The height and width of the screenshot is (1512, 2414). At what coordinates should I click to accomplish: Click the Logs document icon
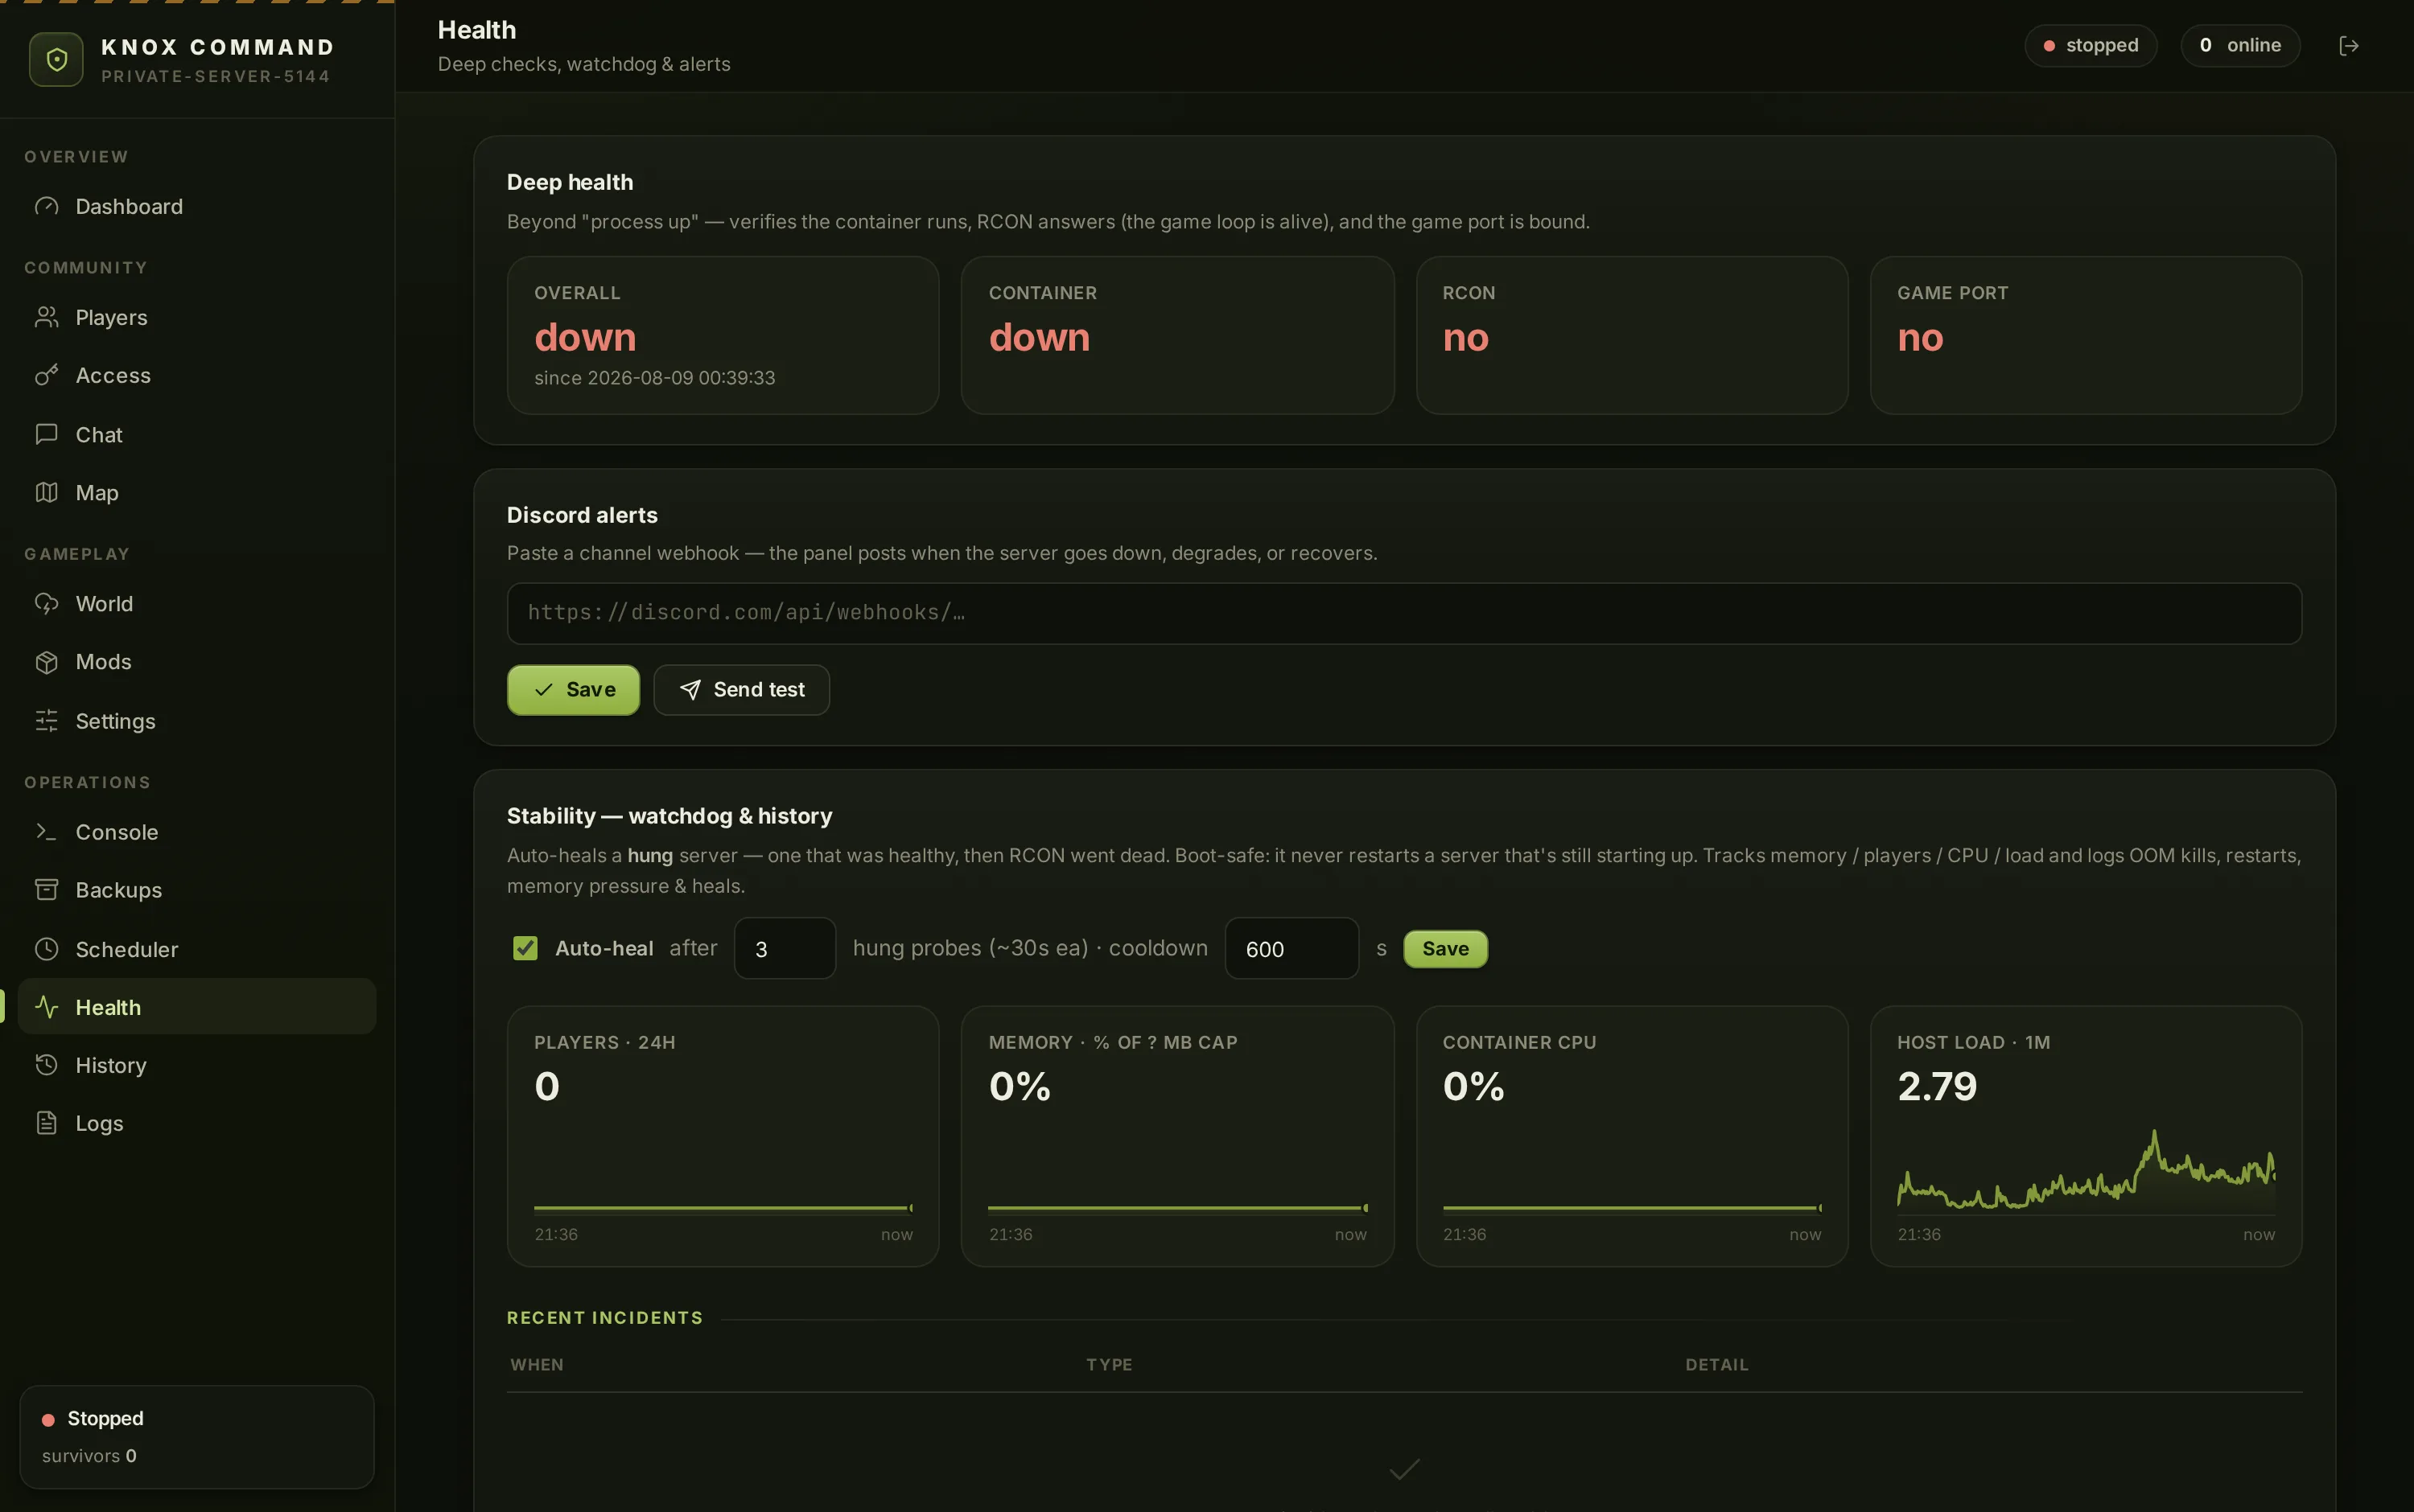pos(46,1123)
